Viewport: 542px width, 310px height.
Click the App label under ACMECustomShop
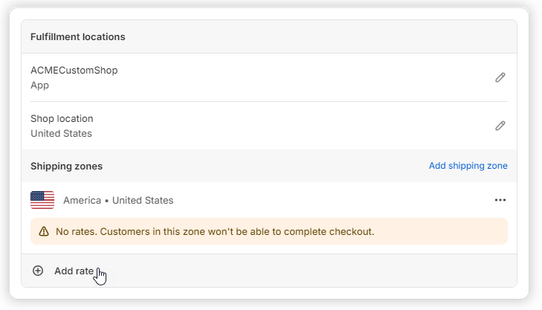(39, 85)
